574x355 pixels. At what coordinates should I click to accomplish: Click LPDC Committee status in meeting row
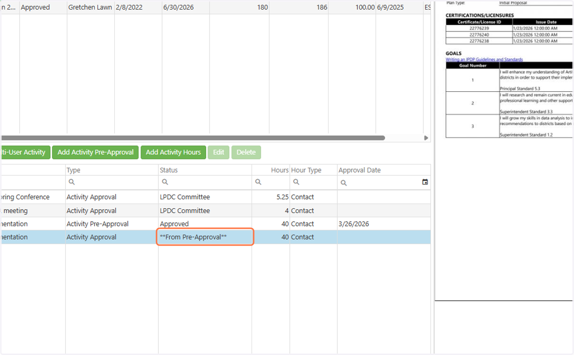tap(205, 210)
